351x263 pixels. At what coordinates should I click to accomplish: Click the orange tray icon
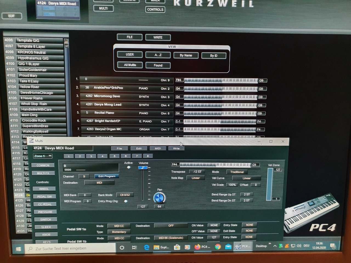click(287, 246)
